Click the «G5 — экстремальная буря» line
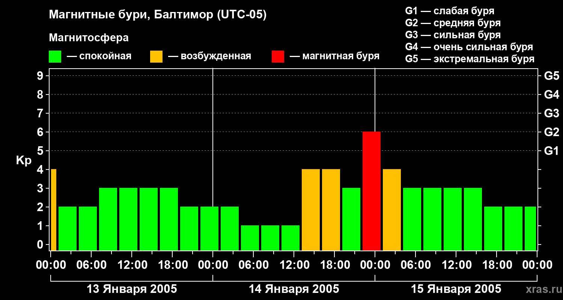Screen dimensions: 563x300 (x=470, y=59)
